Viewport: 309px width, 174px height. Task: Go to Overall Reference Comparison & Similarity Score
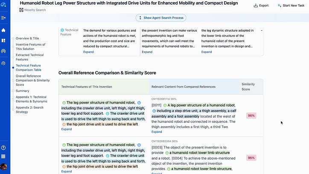pos(33,80)
